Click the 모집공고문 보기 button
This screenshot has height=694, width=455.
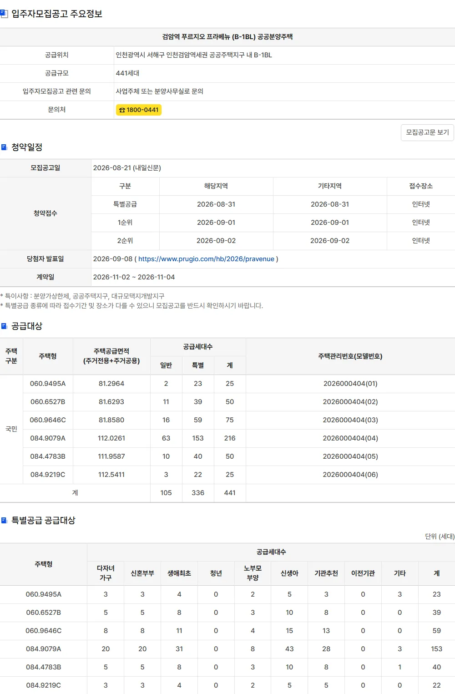427,132
